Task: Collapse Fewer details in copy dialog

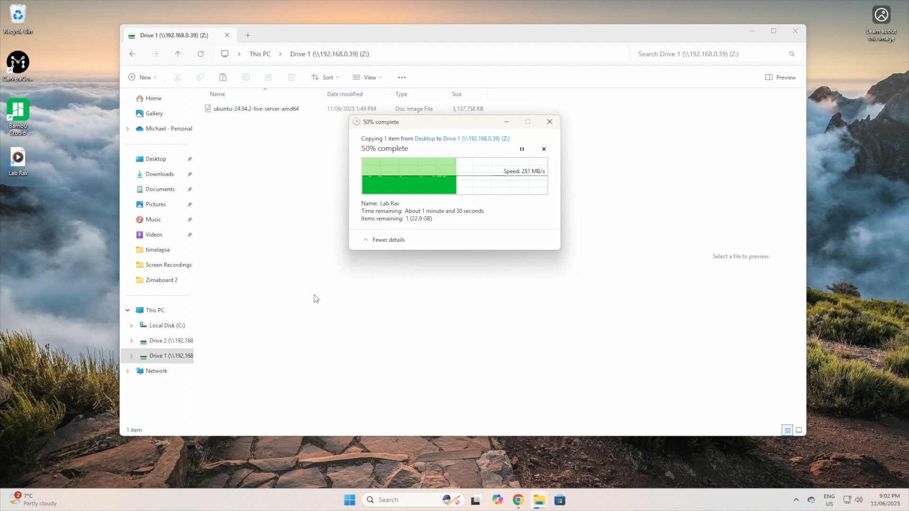Action: pos(384,240)
